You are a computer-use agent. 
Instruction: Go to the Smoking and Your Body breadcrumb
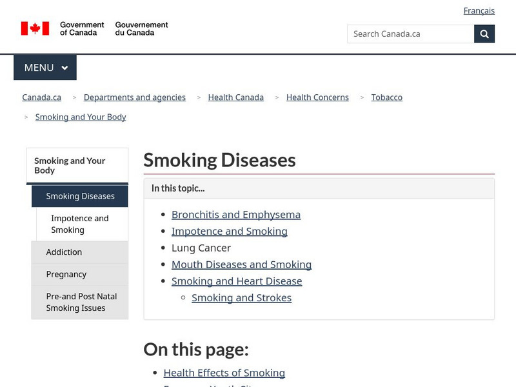pyautogui.click(x=81, y=117)
